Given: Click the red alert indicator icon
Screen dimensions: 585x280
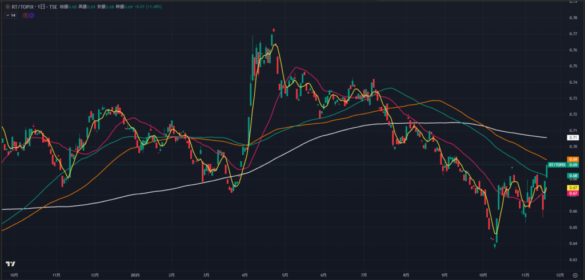Looking at the screenshot, I should tap(25, 15).
